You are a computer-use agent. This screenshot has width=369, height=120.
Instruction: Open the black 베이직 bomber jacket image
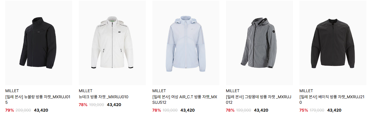pyautogui.click(x=333, y=43)
